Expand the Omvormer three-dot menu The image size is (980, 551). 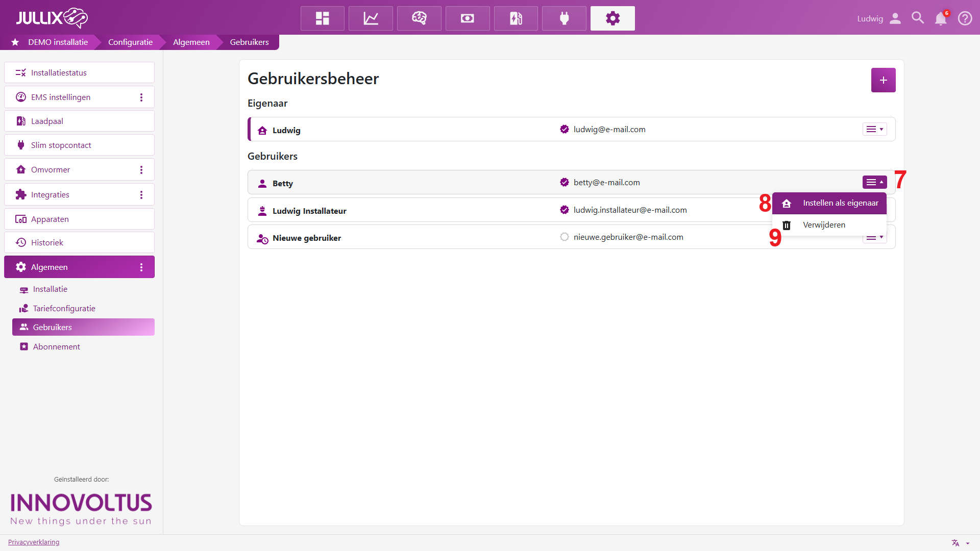141,170
